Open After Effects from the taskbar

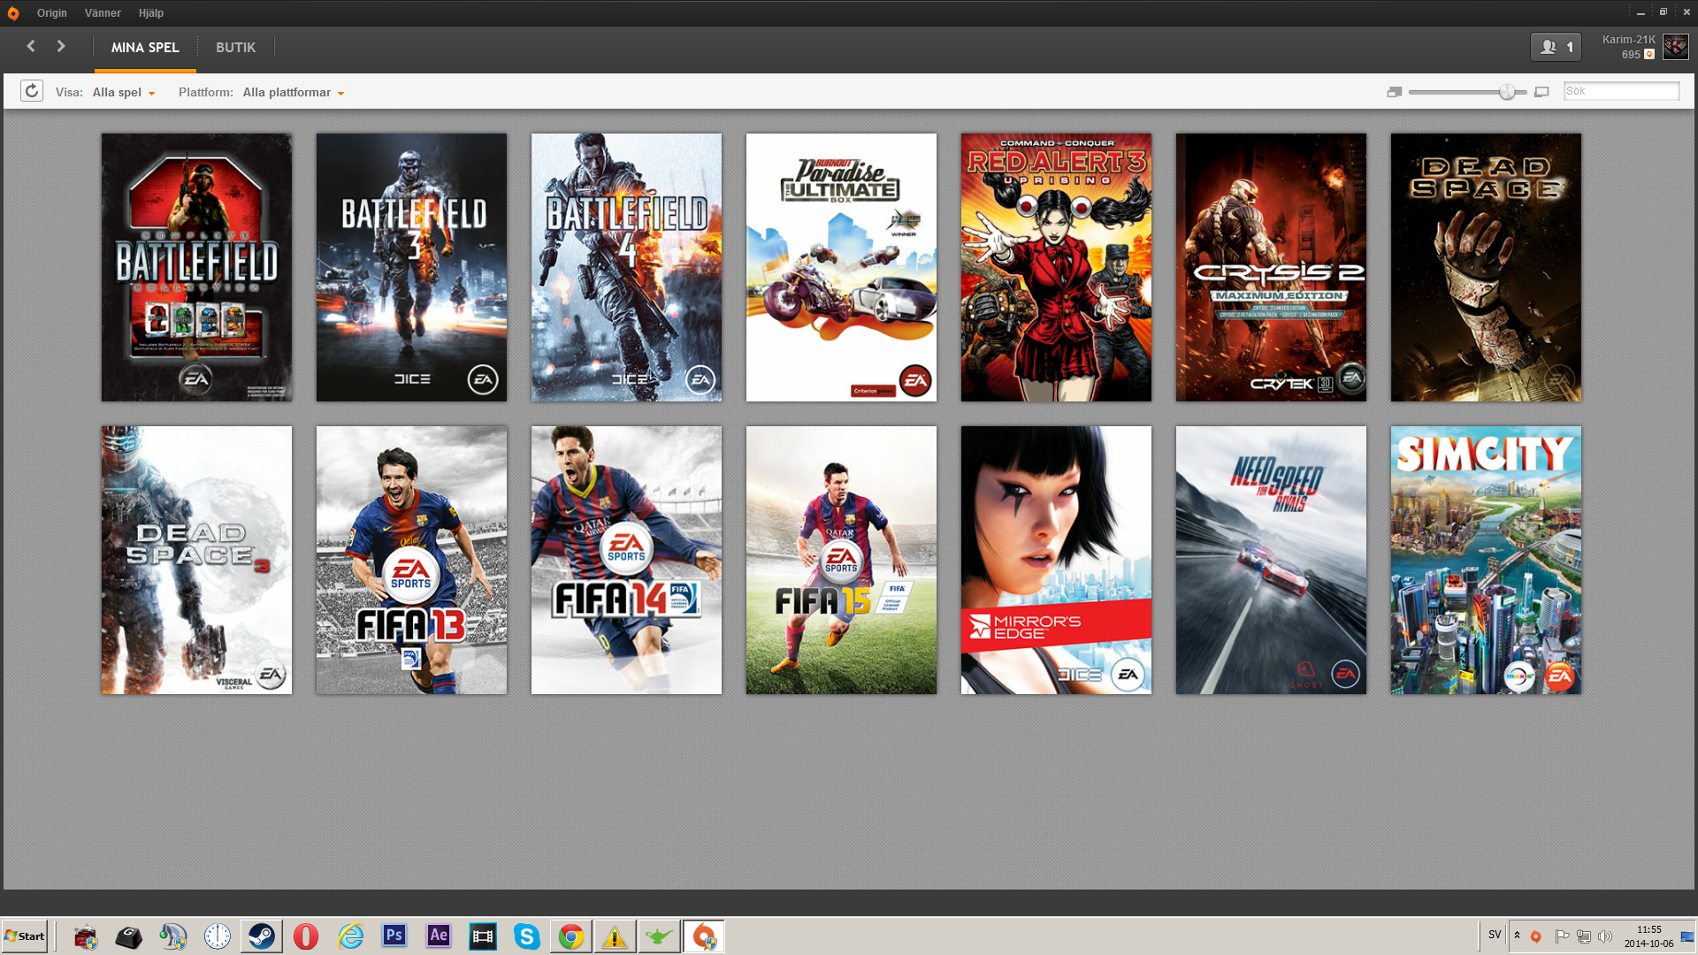pyautogui.click(x=439, y=936)
